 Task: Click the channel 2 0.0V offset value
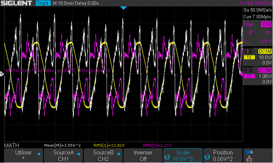click(267, 82)
